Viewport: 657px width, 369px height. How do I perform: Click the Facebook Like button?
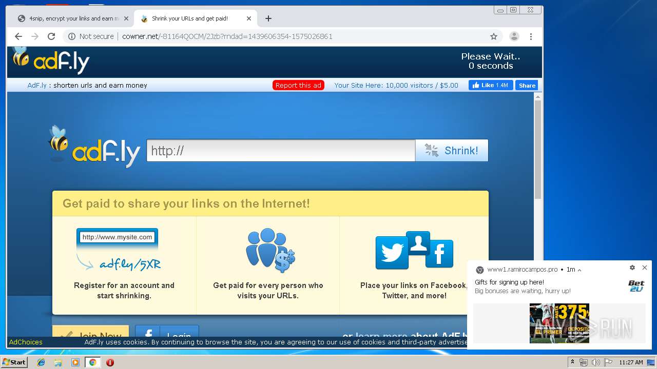tap(491, 86)
